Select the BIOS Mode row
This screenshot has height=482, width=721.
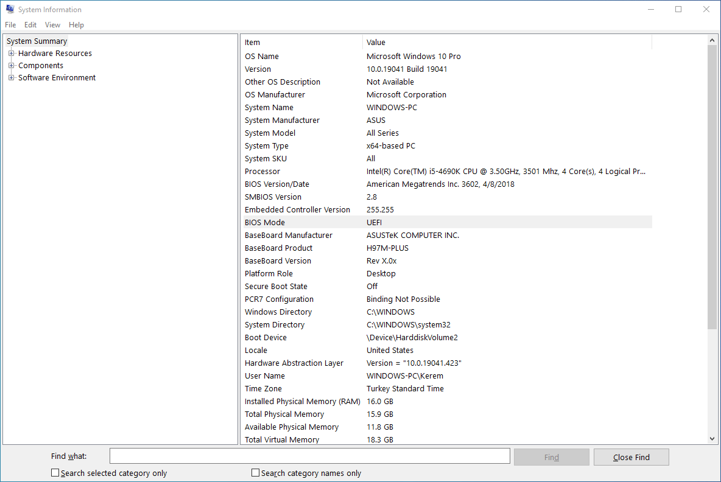tap(448, 222)
